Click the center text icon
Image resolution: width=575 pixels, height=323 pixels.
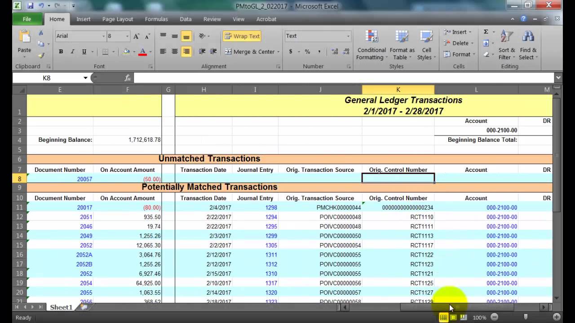click(x=175, y=52)
